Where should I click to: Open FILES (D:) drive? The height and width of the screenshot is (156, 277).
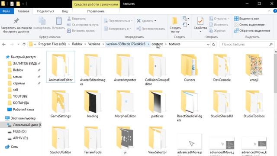(x=19, y=131)
